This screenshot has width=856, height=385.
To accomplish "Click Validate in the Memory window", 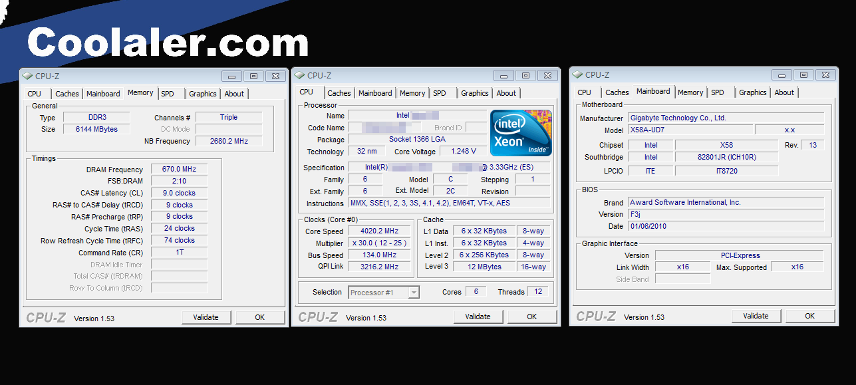I will 206,317.
